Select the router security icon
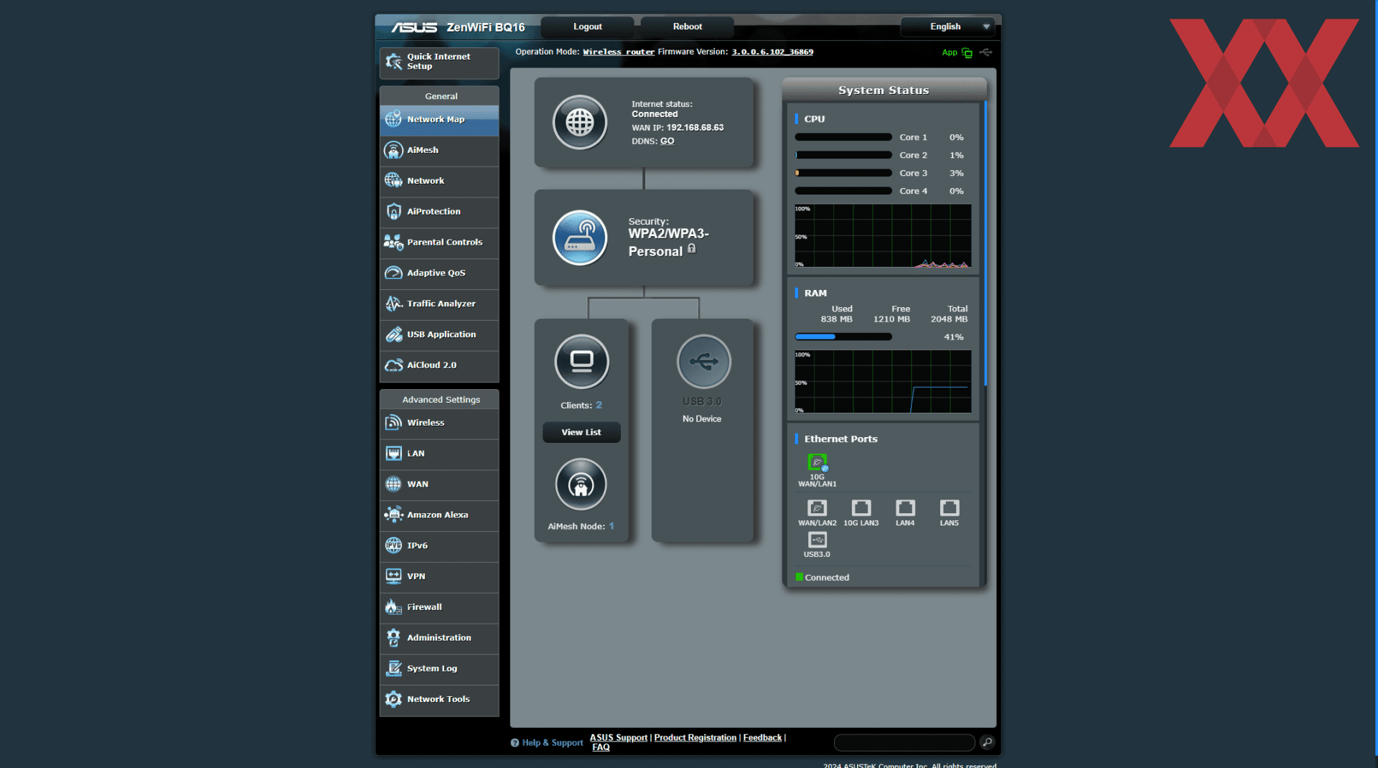Screen dimensions: 1378x768 pos(580,238)
